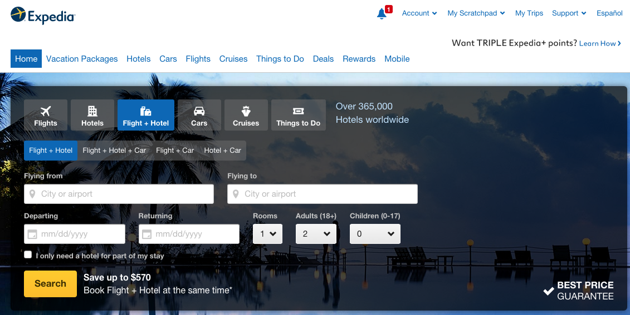The height and width of the screenshot is (315, 630).
Task: Click Learn How for triple points
Action: pos(600,43)
